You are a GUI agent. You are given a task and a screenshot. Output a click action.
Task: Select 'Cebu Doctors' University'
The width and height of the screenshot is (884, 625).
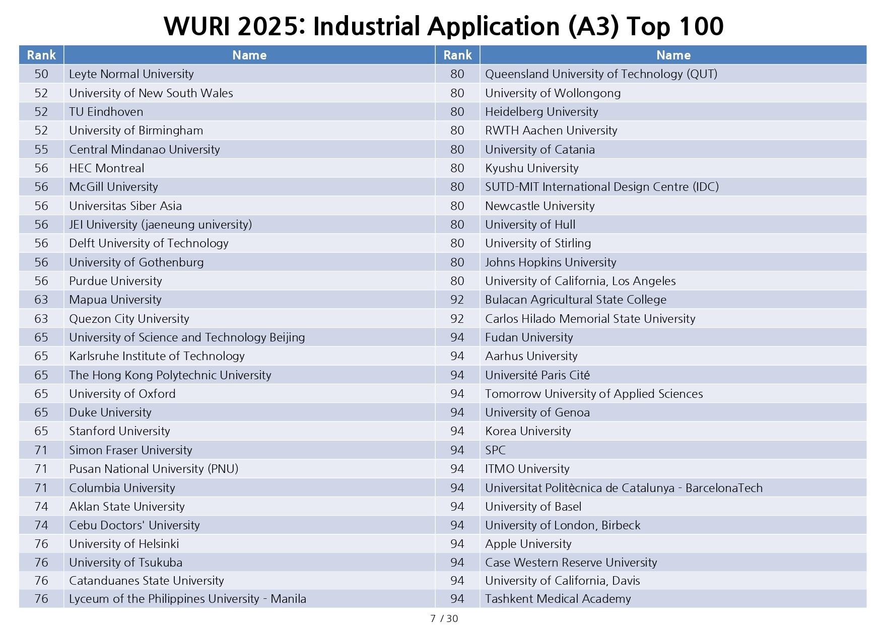click(x=134, y=525)
